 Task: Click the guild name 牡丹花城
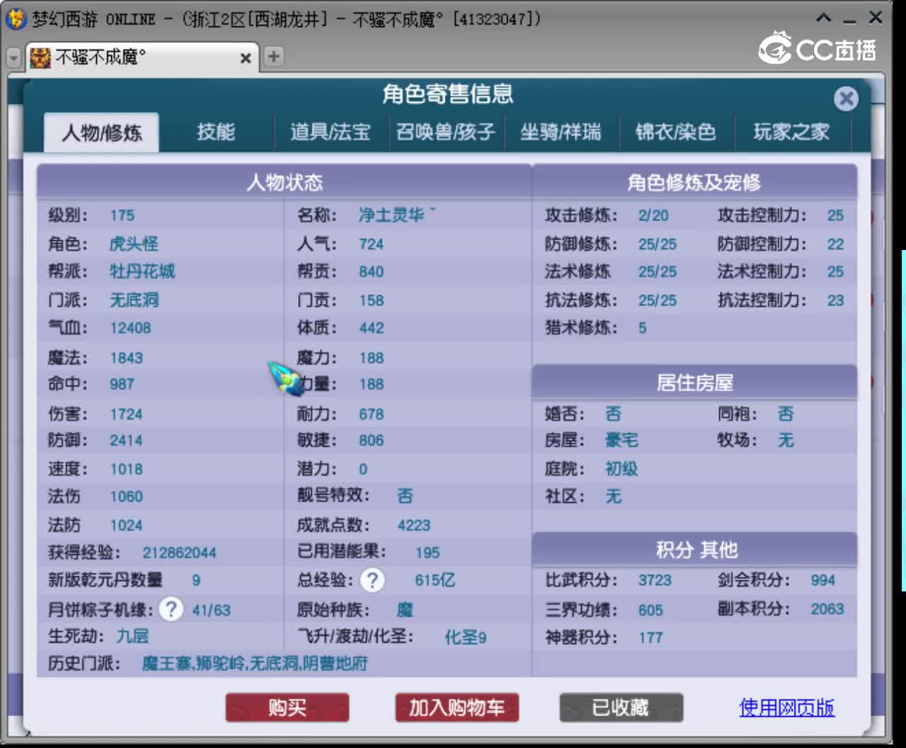coord(142,271)
